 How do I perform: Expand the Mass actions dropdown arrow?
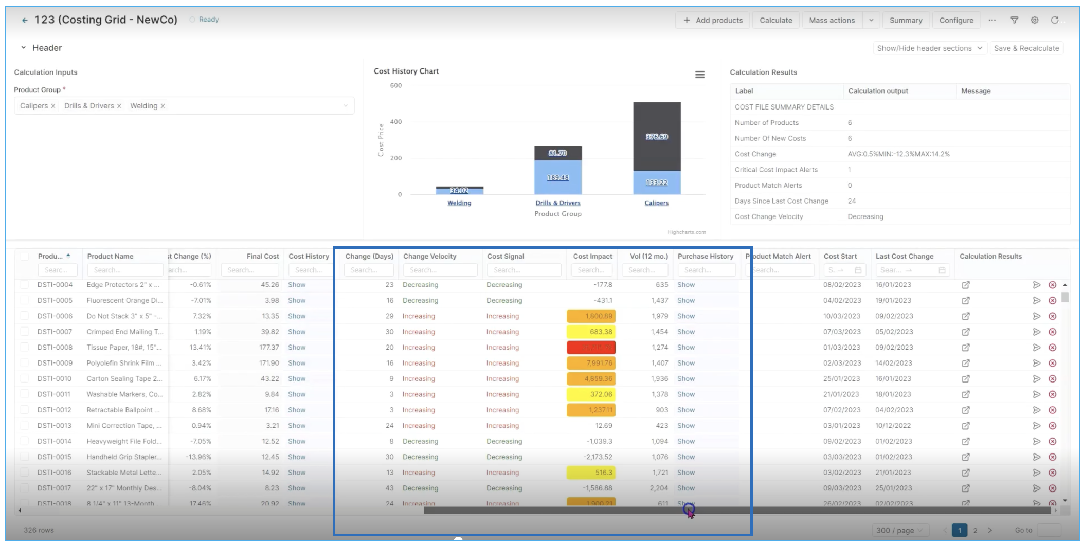click(871, 20)
